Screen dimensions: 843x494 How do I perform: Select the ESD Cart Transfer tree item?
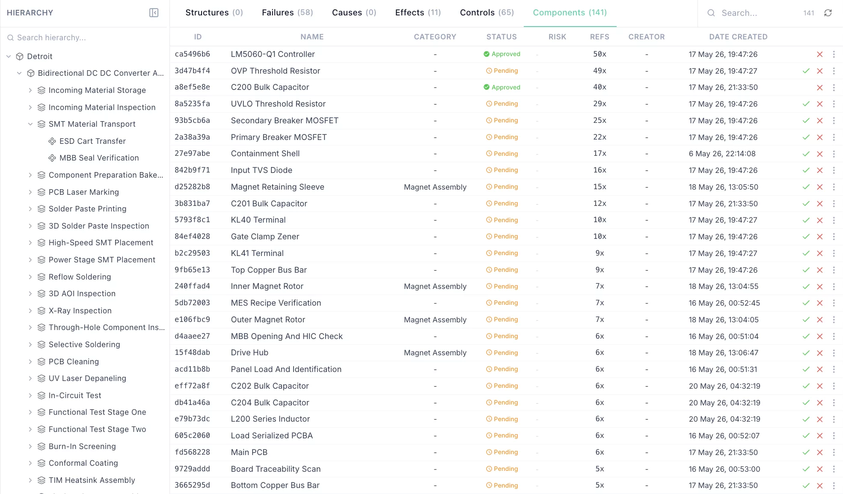point(92,141)
